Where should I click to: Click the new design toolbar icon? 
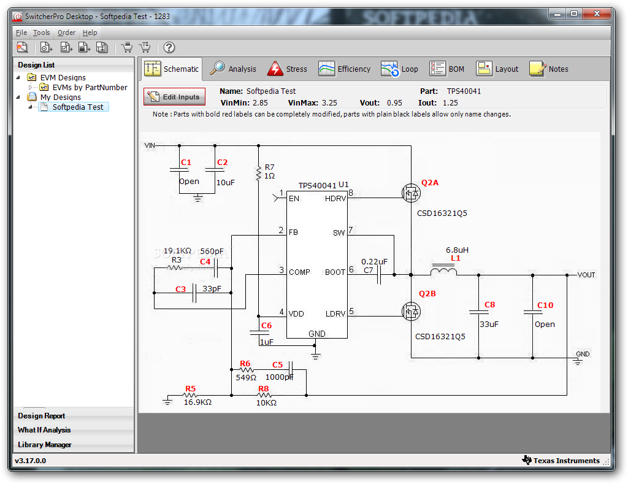tap(22, 47)
